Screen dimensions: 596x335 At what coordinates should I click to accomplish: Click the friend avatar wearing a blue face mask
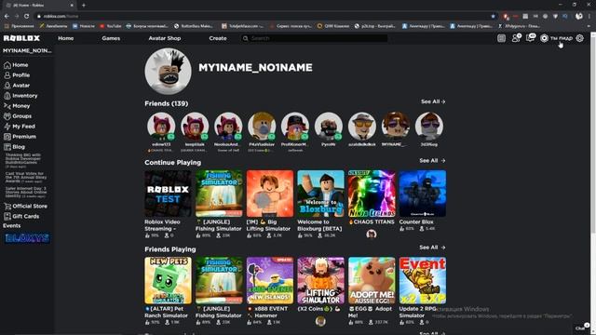coord(262,127)
